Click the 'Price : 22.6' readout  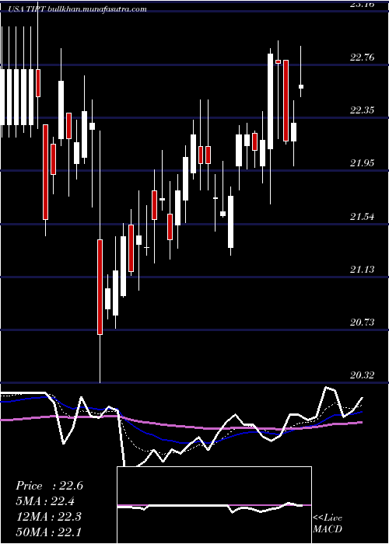[49, 486]
